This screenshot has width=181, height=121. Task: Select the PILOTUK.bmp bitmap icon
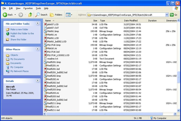(45, 45)
